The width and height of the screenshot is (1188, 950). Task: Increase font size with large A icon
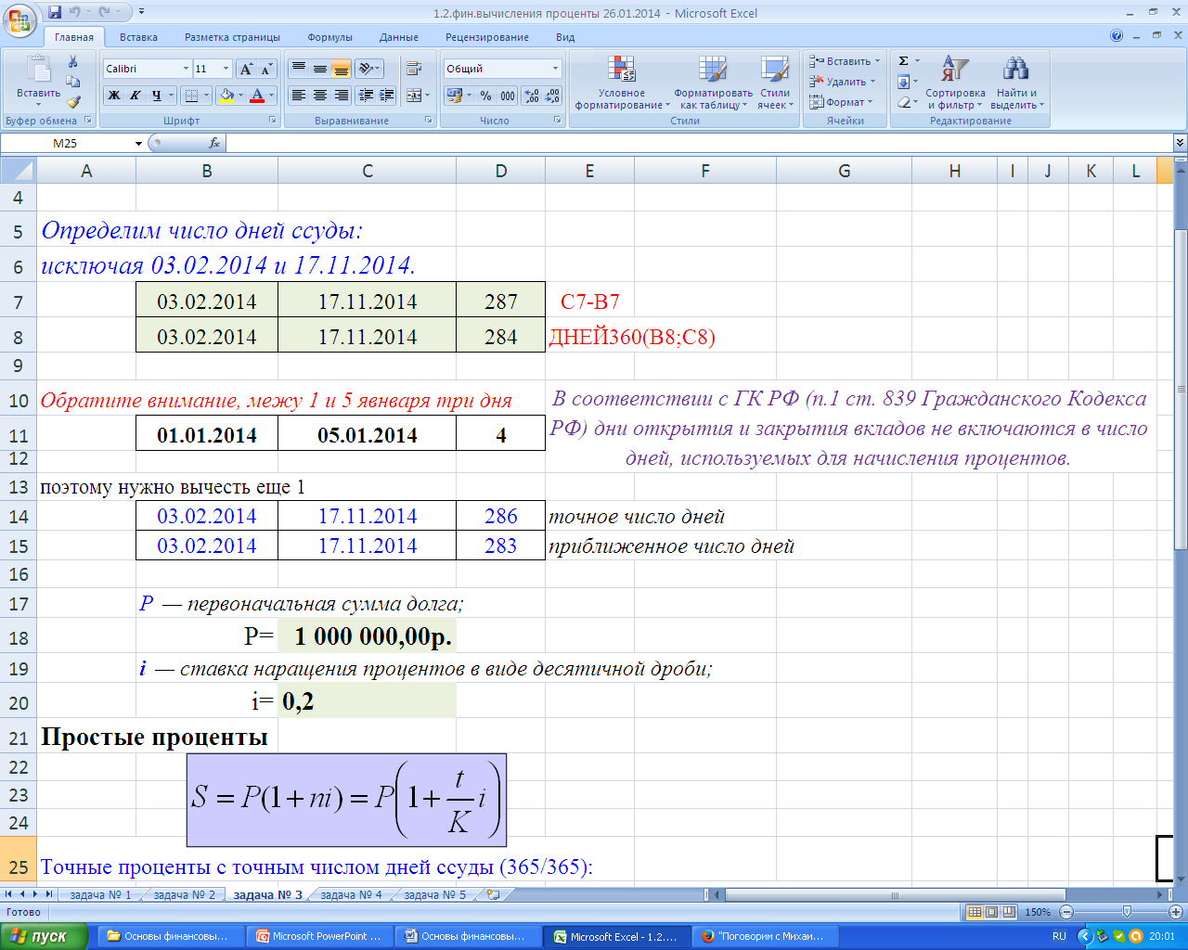click(246, 69)
